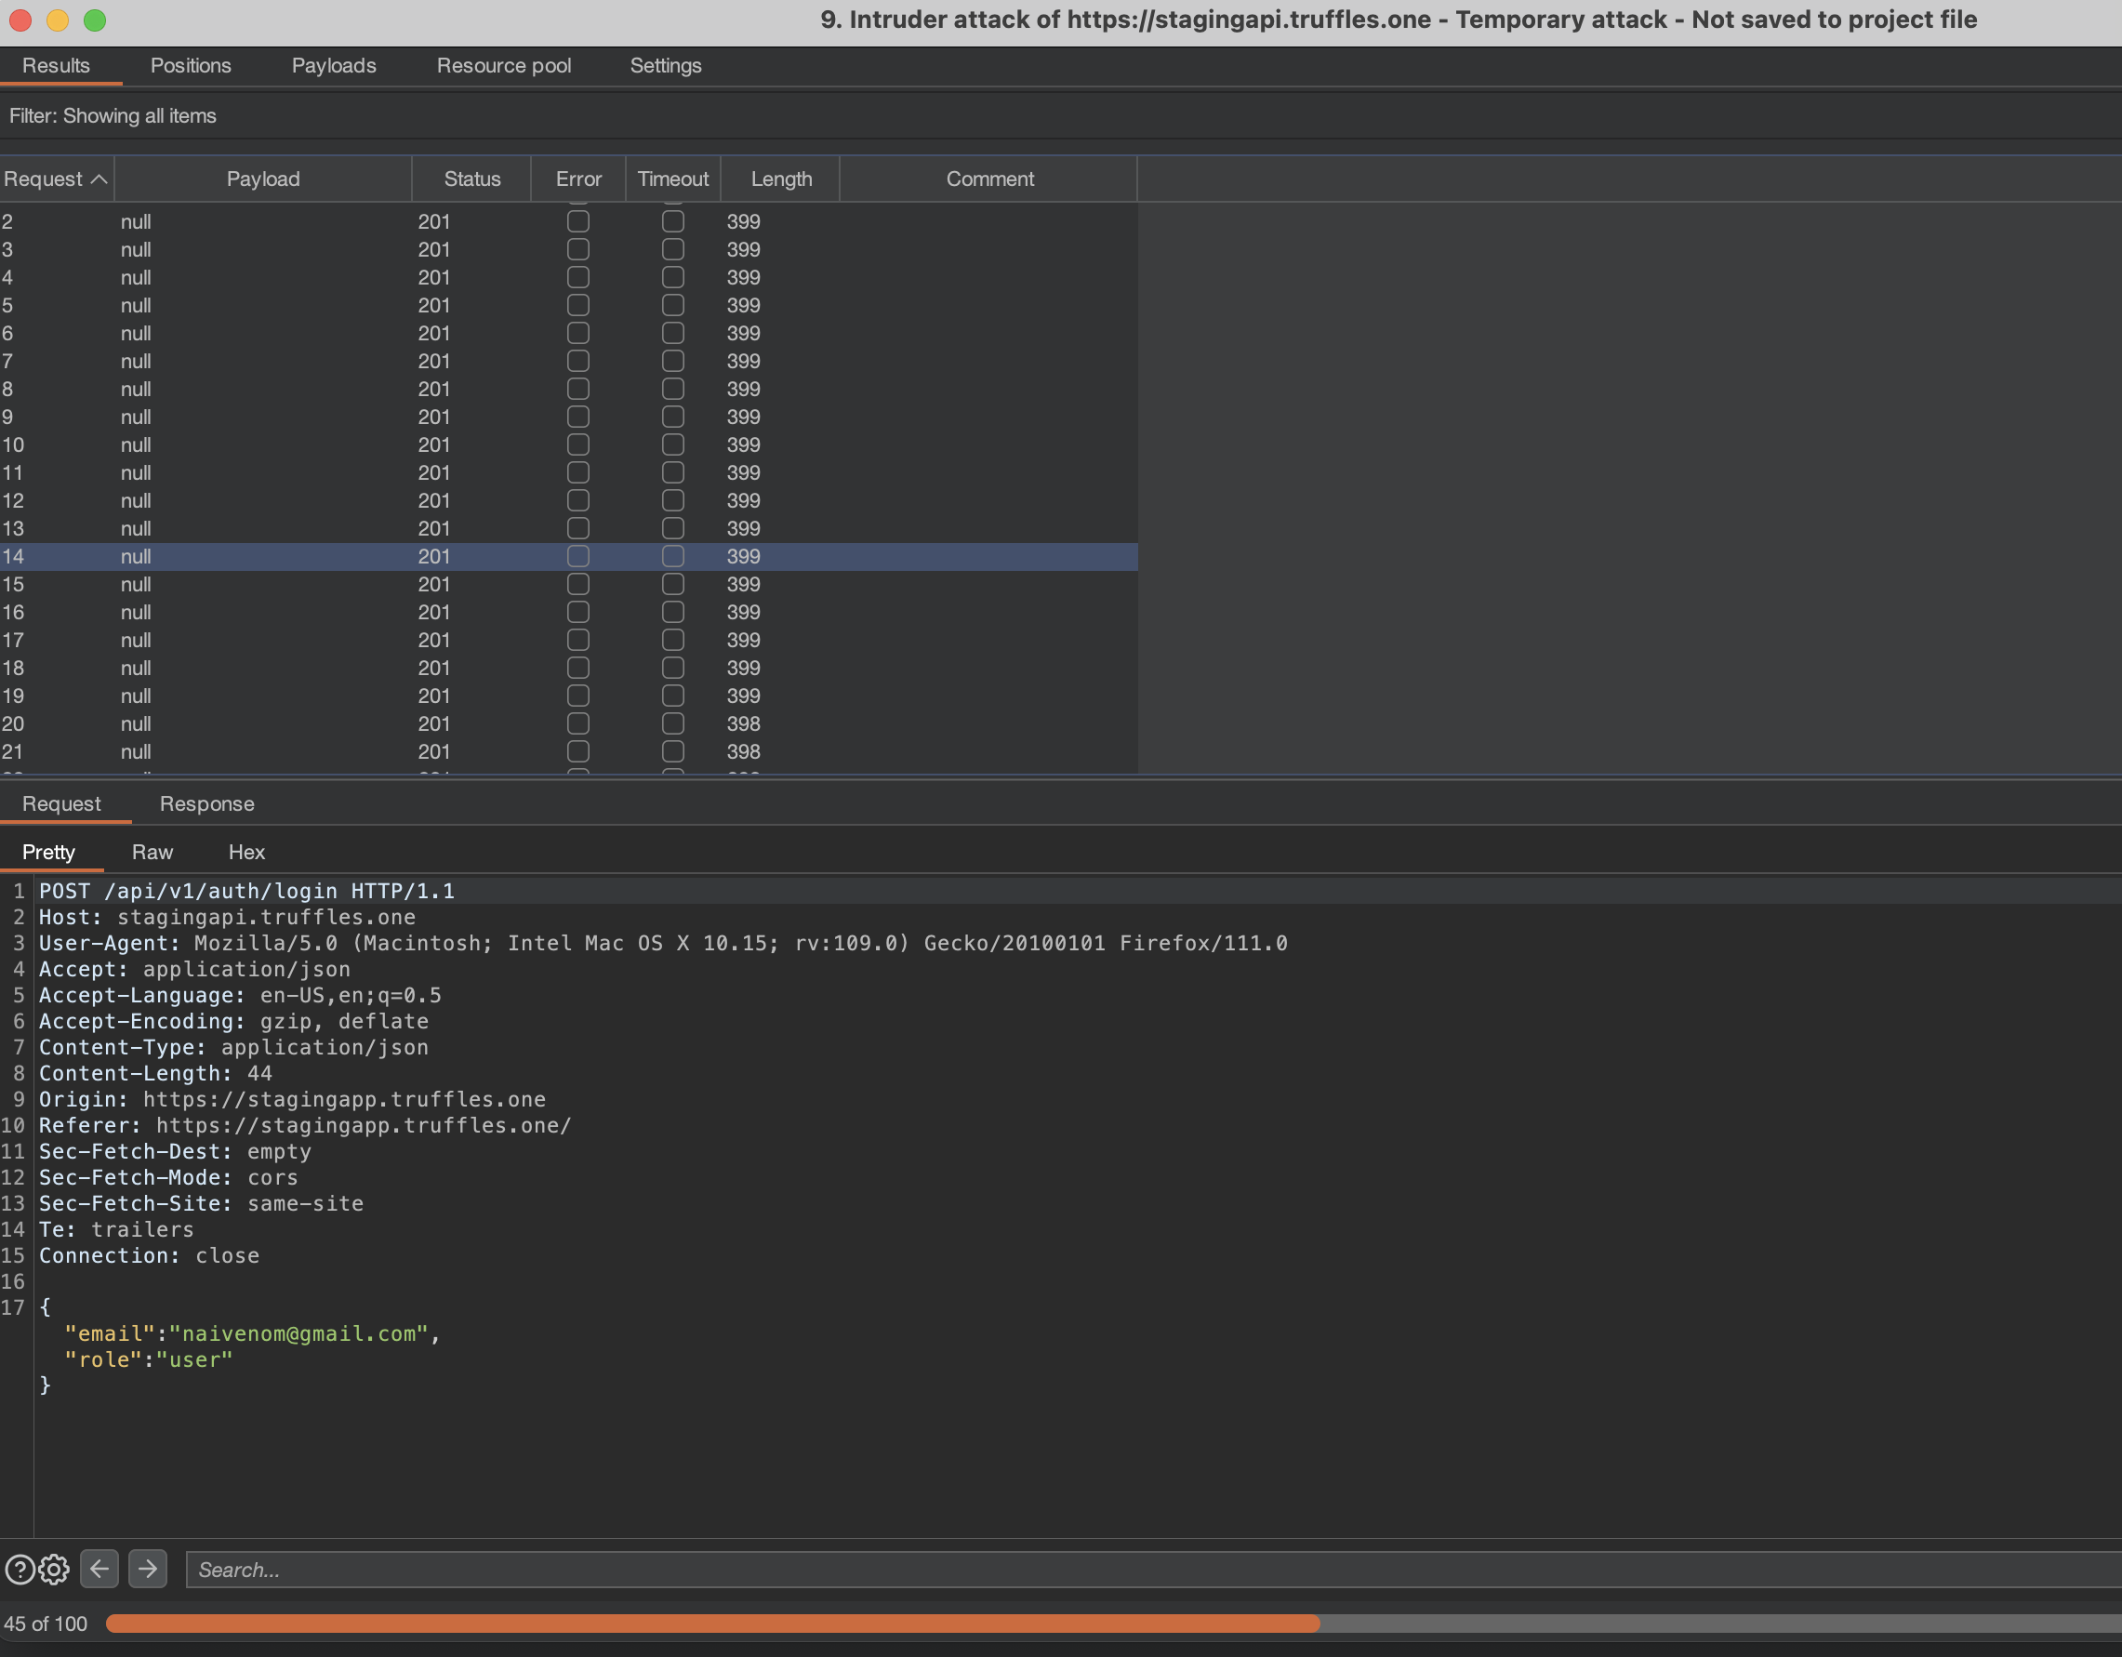2122x1657 pixels.
Task: Click the Response tab
Action: pyautogui.click(x=205, y=802)
